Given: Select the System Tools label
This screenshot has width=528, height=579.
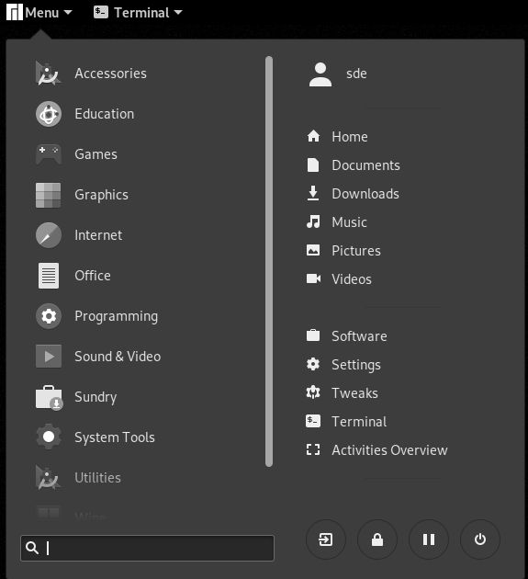Looking at the screenshot, I should point(115,437).
